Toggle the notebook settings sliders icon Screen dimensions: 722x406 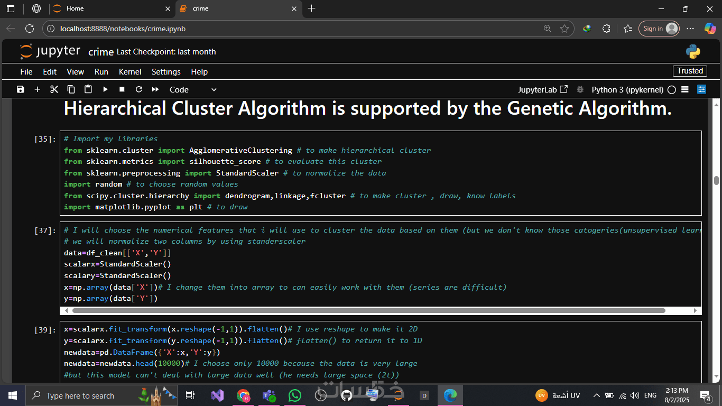[x=702, y=89]
